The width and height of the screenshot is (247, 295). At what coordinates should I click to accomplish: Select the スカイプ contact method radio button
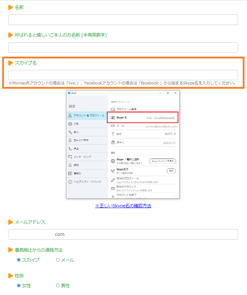click(x=19, y=260)
